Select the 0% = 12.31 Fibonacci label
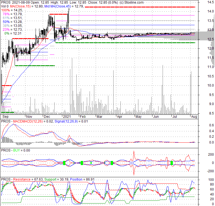The width and height of the screenshot is (215, 206). (13, 33)
